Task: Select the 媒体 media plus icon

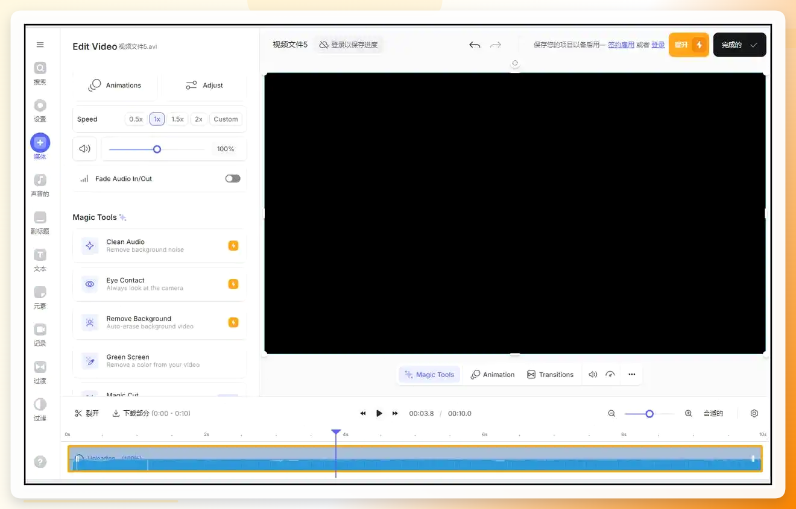Action: [40, 143]
